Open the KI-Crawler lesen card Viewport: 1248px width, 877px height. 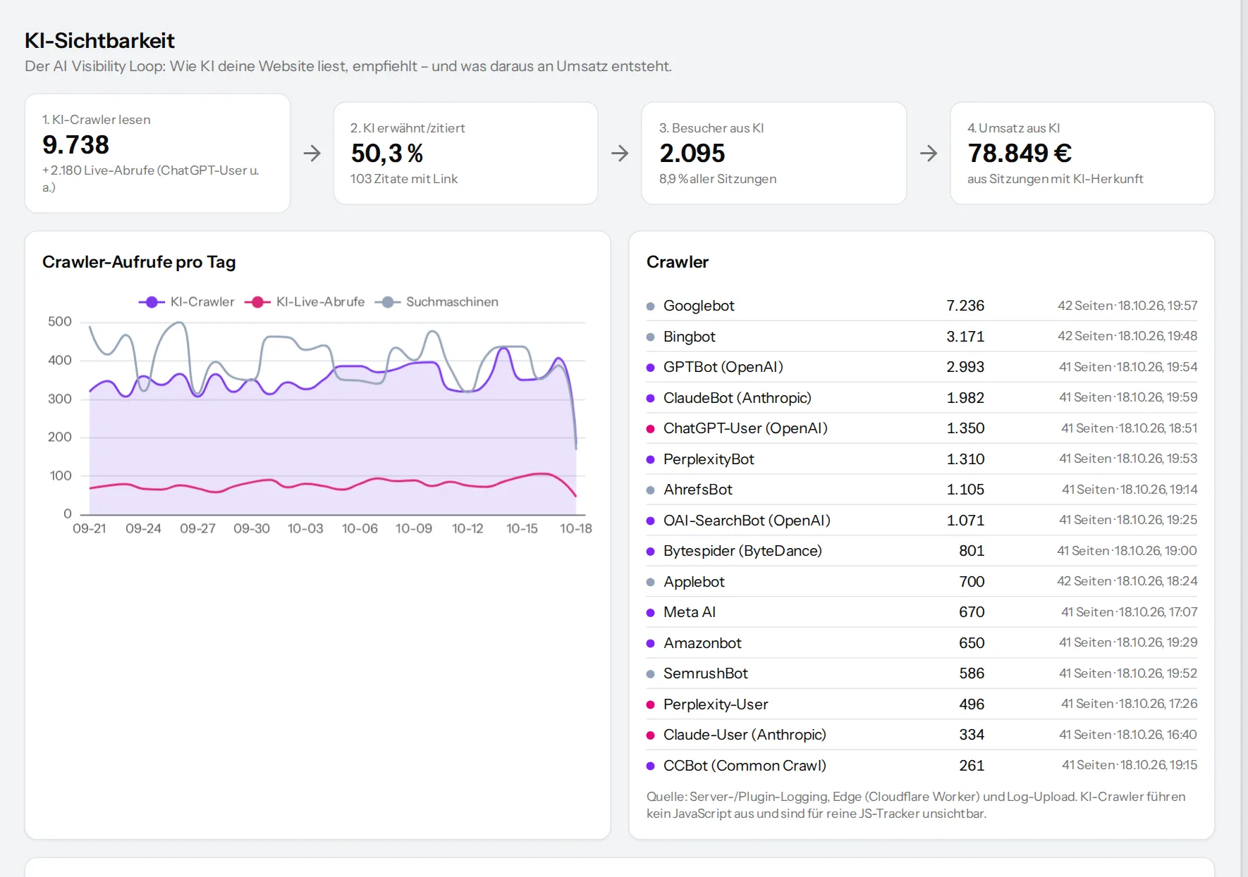click(157, 153)
